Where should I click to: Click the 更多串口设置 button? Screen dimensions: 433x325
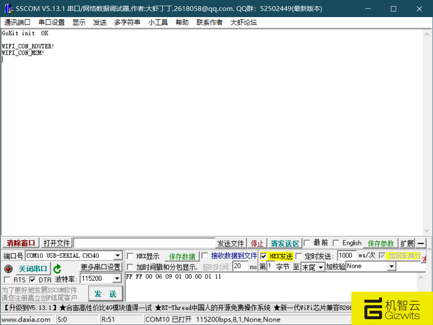[x=101, y=267]
